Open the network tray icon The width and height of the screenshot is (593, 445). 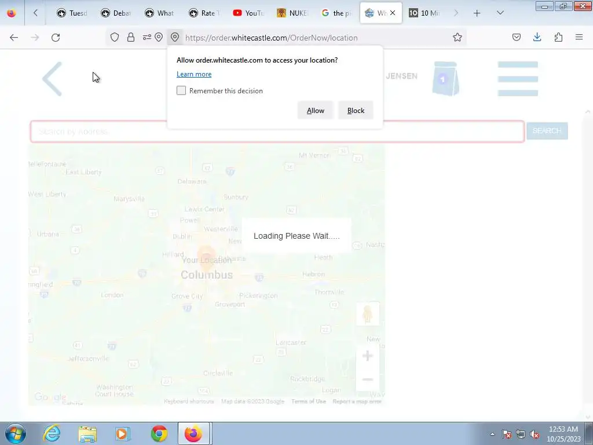[x=521, y=434]
